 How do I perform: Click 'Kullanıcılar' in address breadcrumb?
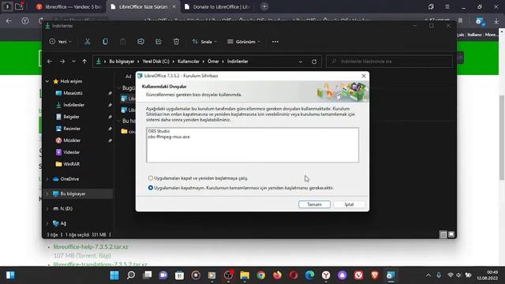tap(189, 62)
